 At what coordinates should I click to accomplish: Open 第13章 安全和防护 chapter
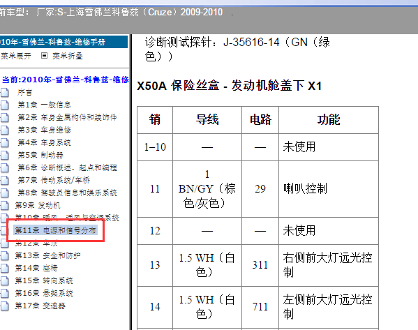[x=47, y=255]
